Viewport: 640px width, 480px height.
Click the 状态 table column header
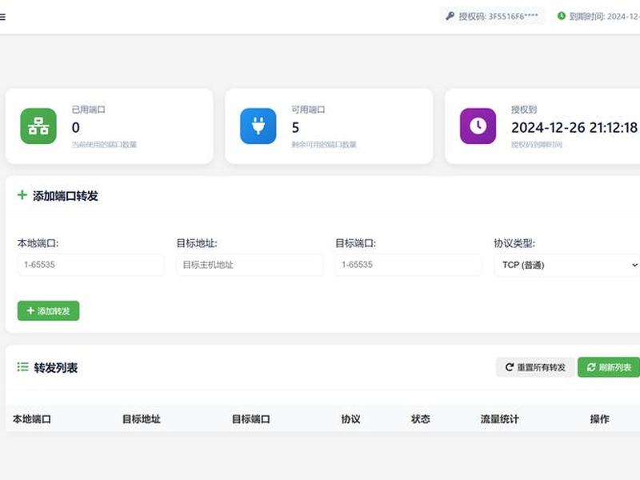click(421, 419)
